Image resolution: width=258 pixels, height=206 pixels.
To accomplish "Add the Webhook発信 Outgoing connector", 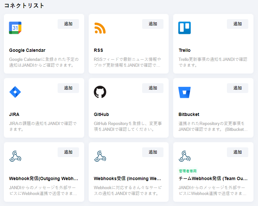I will pos(68,152).
